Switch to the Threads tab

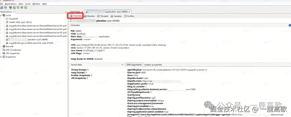pos(103,16)
